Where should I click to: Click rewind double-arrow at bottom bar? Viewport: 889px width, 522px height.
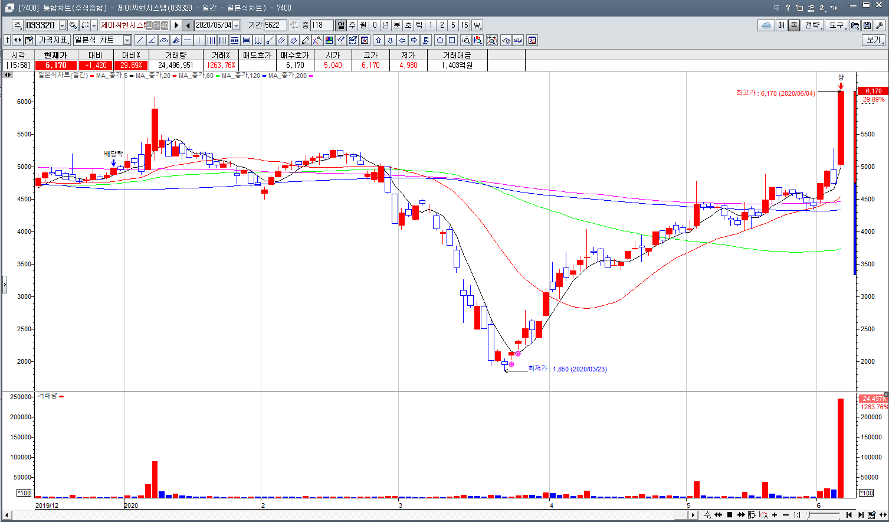[x=719, y=515]
